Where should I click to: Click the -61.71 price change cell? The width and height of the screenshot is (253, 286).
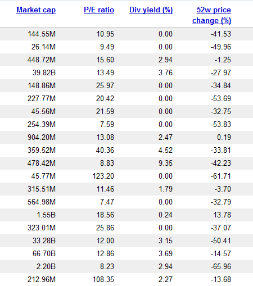(x=221, y=176)
